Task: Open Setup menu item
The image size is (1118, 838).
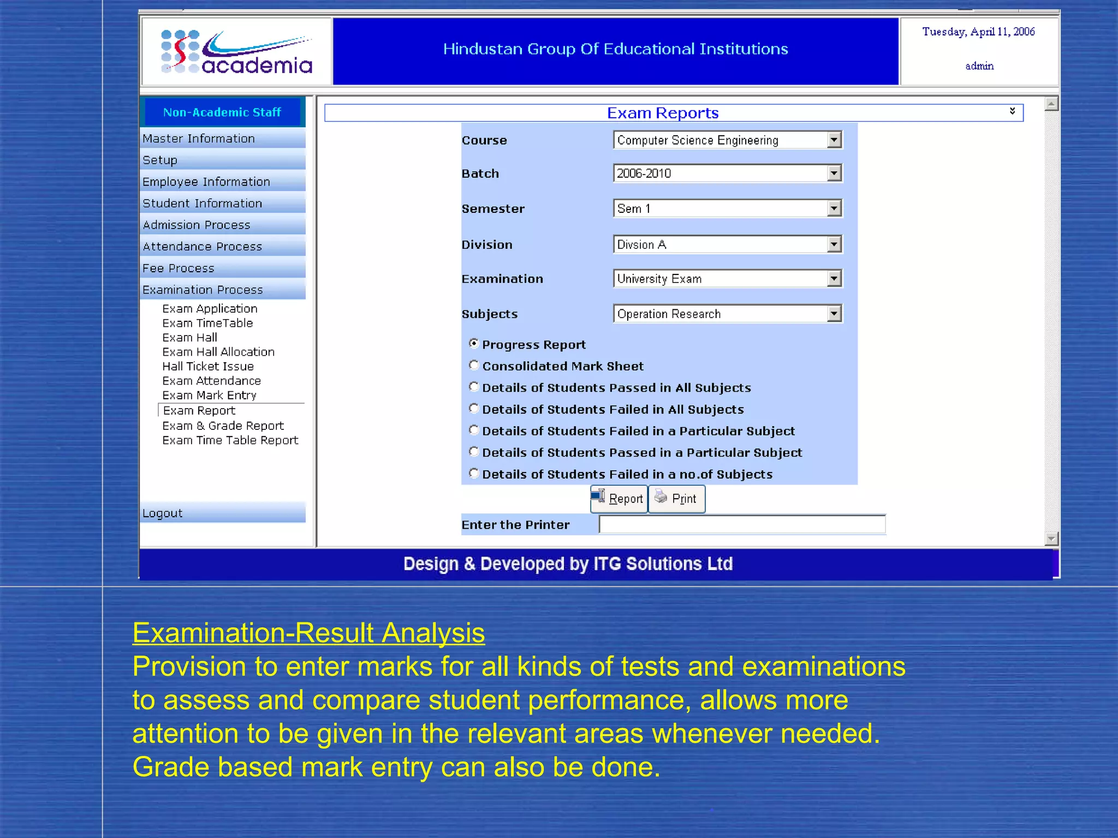Action: coord(223,160)
